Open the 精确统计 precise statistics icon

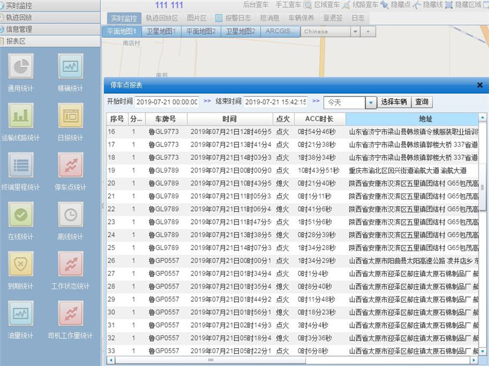[x=71, y=66]
